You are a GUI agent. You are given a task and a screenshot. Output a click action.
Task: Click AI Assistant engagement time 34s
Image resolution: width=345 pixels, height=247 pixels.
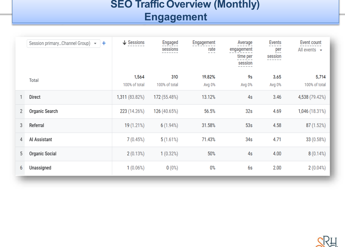(249, 139)
